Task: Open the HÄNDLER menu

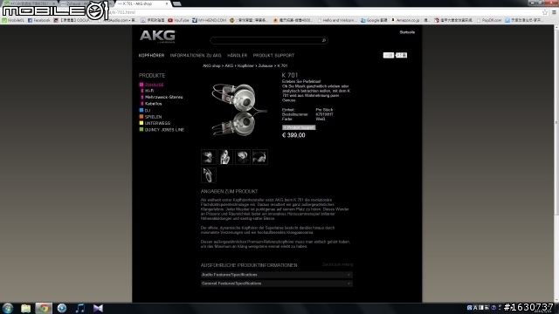Action: (237, 55)
